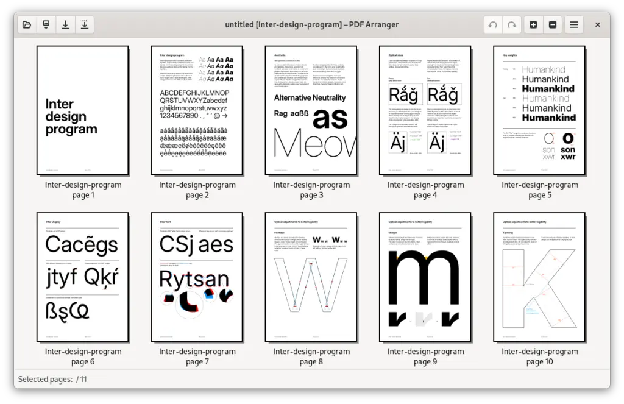Screen dimensions: 624x404
Task: Zoom out using the minus icon
Action: (x=553, y=25)
